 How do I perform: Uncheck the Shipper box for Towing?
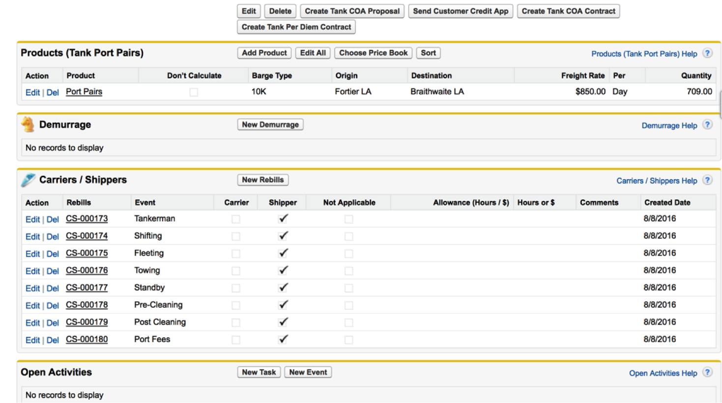[283, 270]
